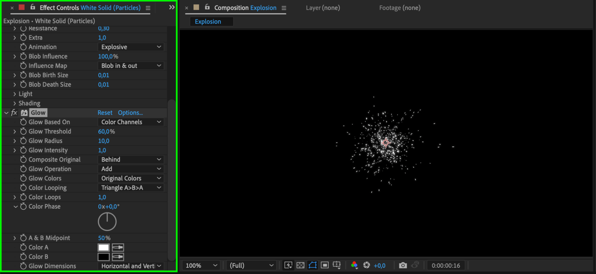Click the Color A eyedropper icon
Image resolution: width=596 pixels, height=274 pixels.
118,247
